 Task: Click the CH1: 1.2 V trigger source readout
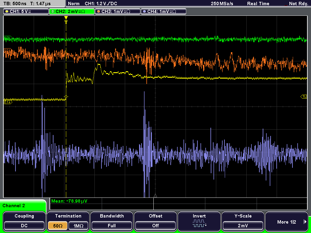pos(101,4)
